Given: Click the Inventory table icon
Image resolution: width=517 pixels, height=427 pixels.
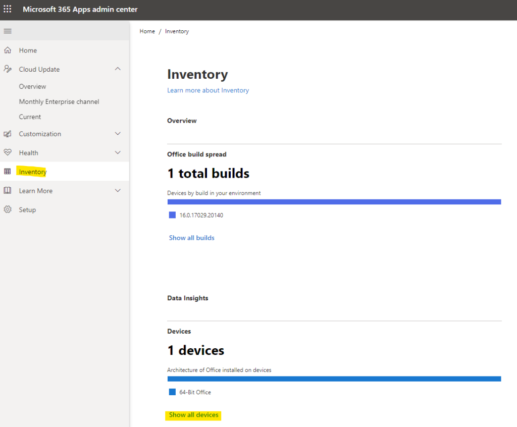Looking at the screenshot, I should tap(8, 172).
